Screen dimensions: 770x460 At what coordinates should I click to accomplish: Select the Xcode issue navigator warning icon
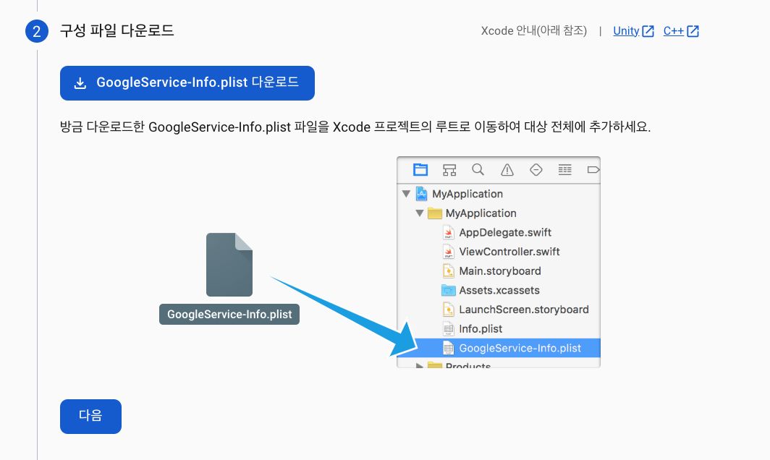pyautogui.click(x=507, y=170)
